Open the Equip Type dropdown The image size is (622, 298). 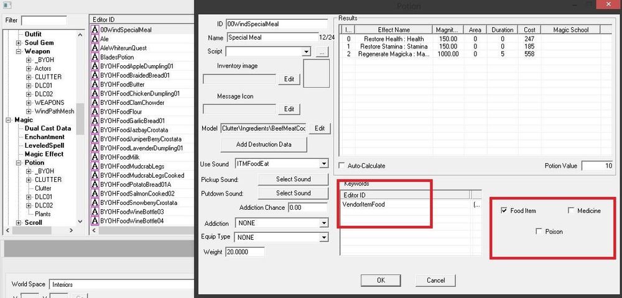pos(323,237)
